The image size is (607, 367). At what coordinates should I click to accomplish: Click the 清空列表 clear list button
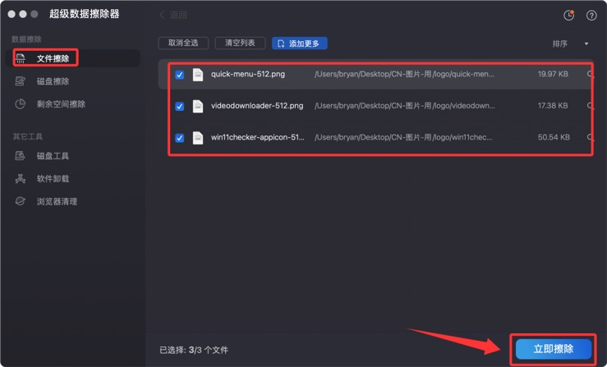pos(240,43)
